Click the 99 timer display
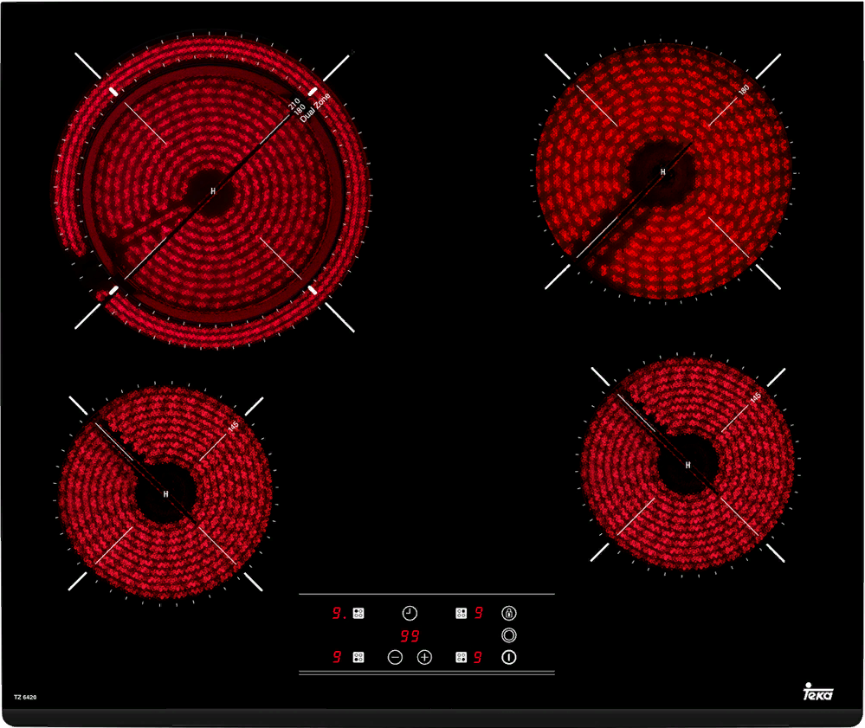865x728 pixels. pyautogui.click(x=410, y=635)
